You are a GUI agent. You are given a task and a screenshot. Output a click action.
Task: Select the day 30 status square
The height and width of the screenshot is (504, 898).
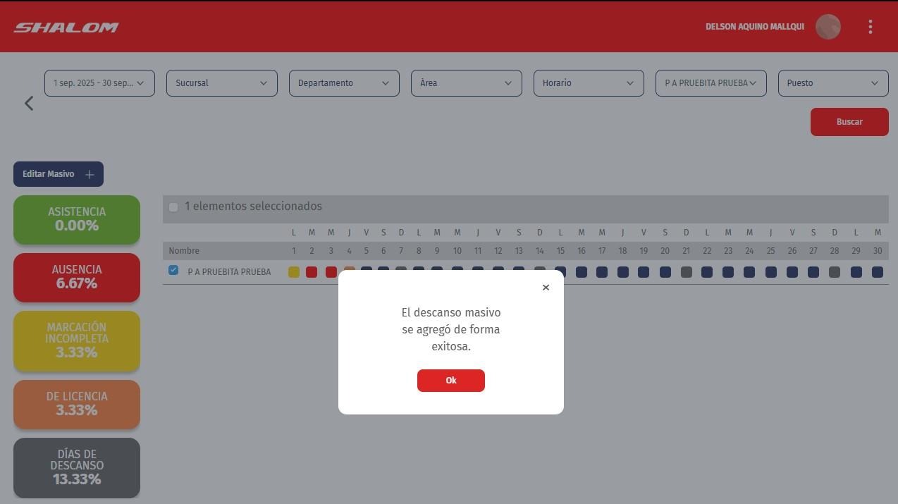[877, 272]
